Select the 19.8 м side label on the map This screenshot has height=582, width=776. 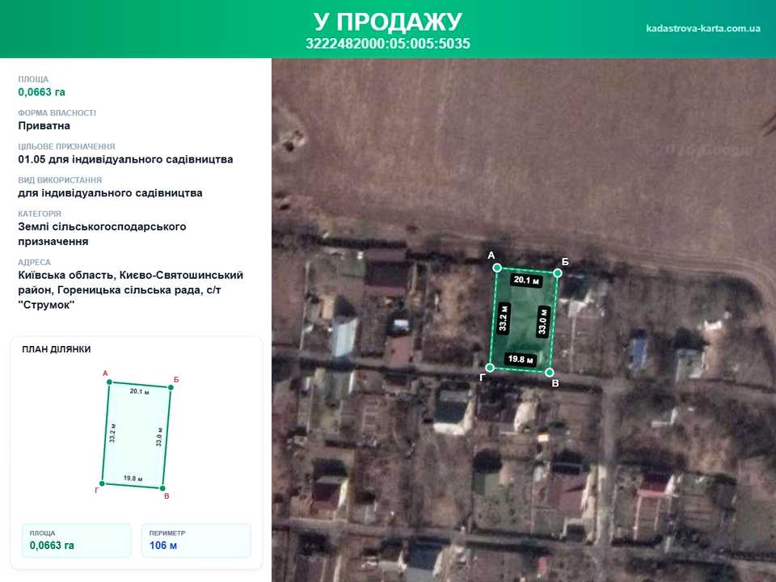(x=520, y=359)
